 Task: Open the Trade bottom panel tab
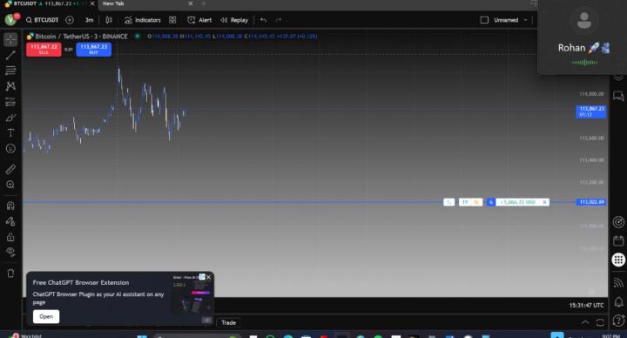tap(229, 323)
